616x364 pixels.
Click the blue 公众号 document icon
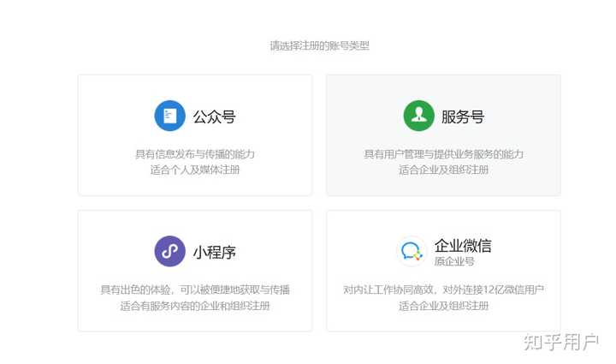point(169,116)
